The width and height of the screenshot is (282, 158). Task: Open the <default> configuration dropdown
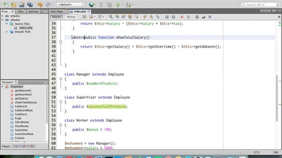pos(70,4)
